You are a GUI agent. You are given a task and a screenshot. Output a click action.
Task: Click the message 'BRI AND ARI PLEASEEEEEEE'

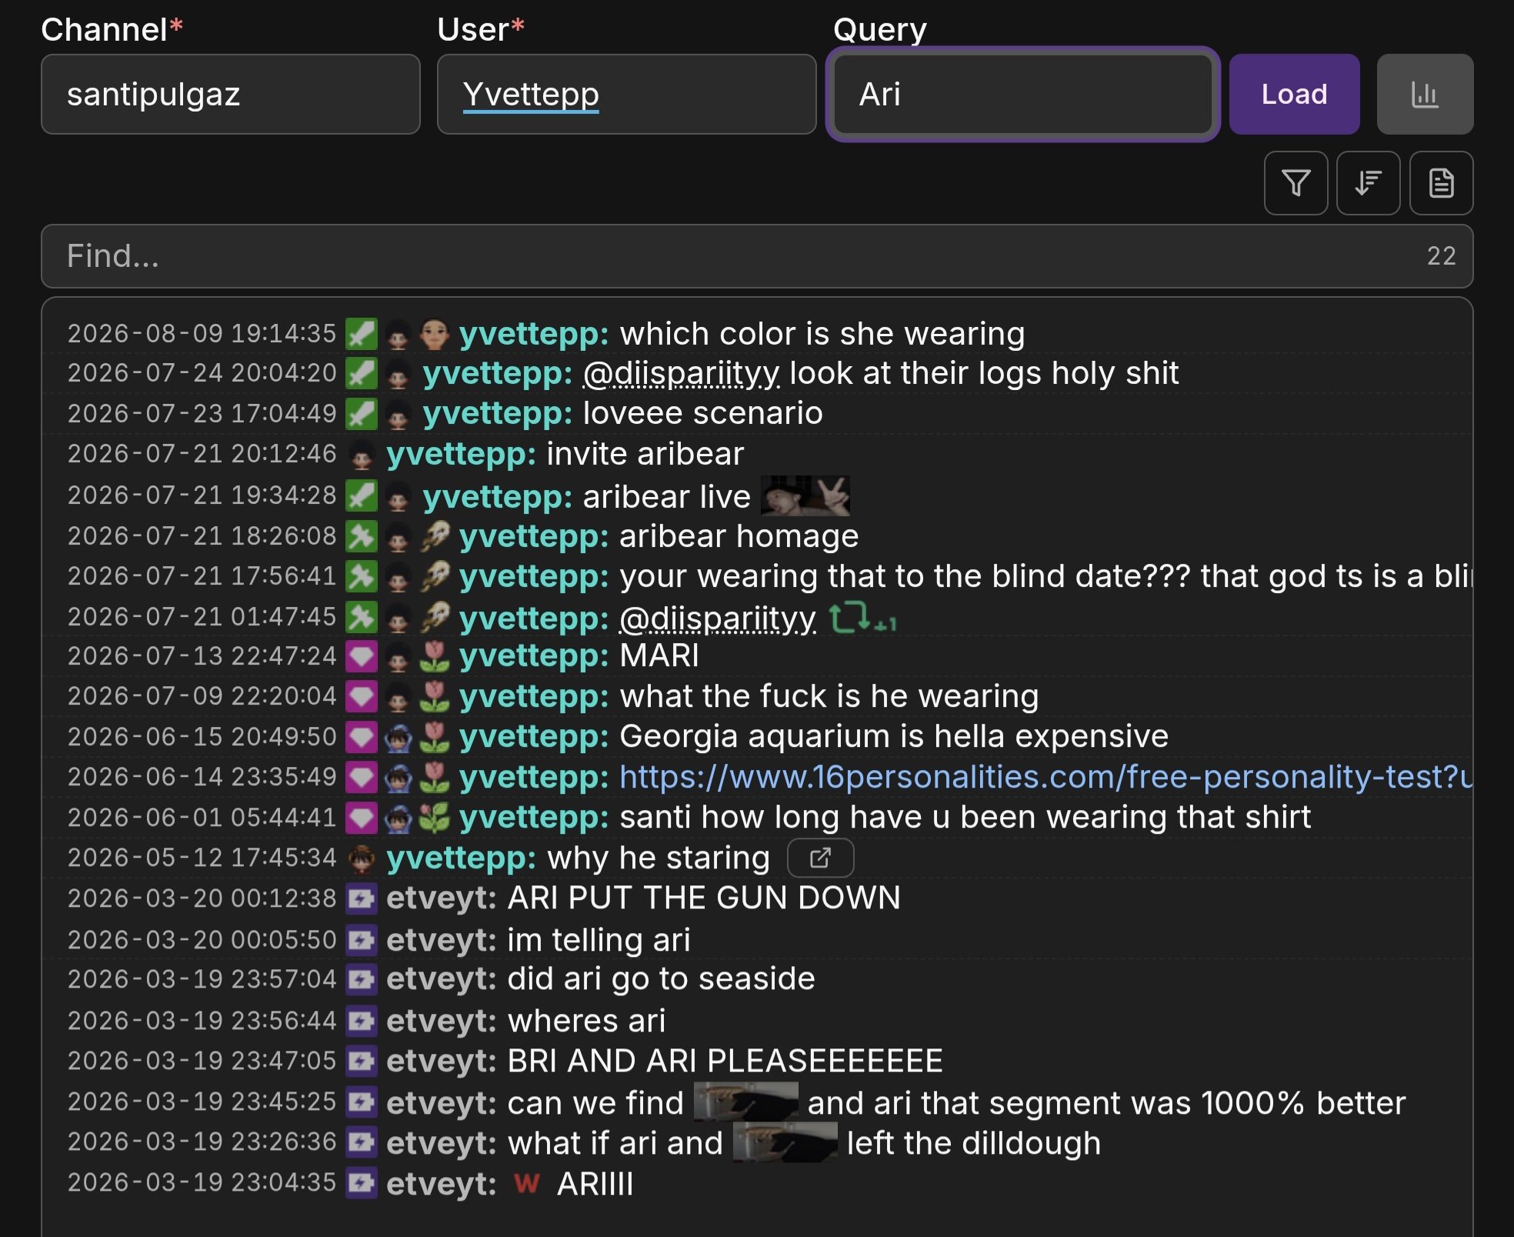click(x=725, y=1061)
